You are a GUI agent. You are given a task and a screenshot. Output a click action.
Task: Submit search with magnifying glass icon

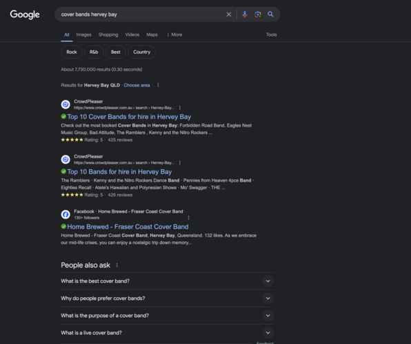[x=270, y=14]
